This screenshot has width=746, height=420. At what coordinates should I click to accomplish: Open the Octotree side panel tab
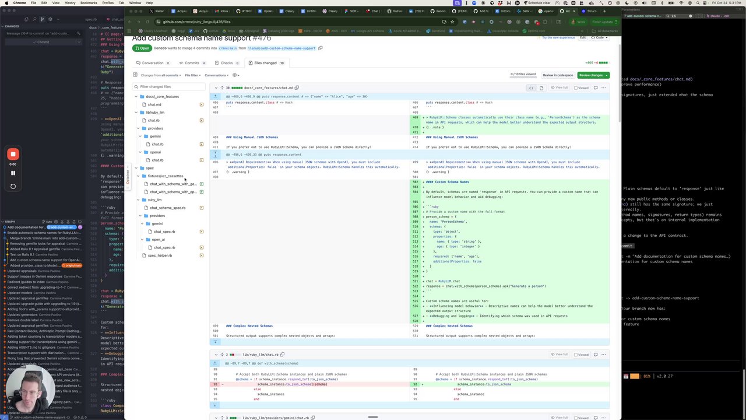pyautogui.click(x=128, y=176)
